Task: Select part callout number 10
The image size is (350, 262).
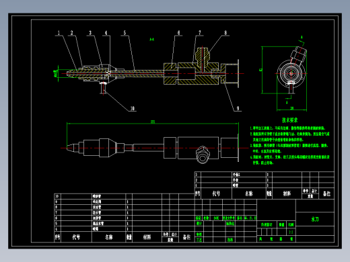Action: (133, 108)
